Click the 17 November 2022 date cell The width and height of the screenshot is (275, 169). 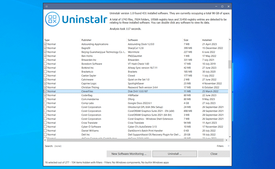click(213, 127)
